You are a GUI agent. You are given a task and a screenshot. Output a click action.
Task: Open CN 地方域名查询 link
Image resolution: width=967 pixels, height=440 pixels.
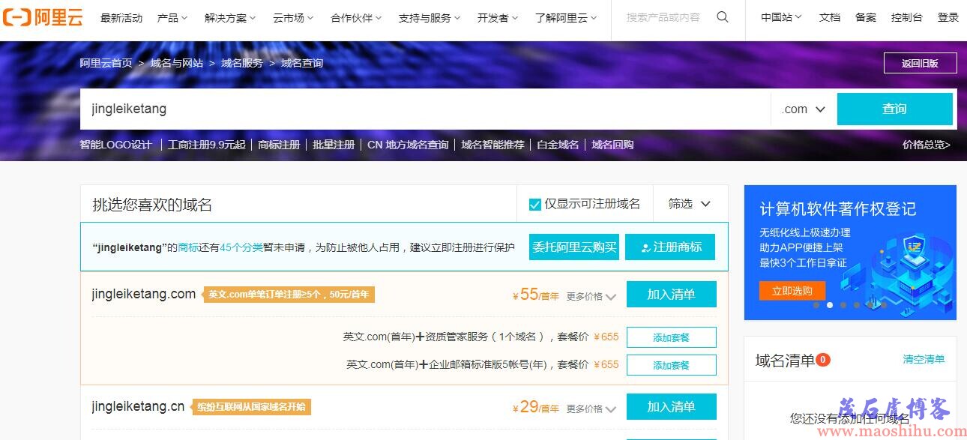(408, 145)
